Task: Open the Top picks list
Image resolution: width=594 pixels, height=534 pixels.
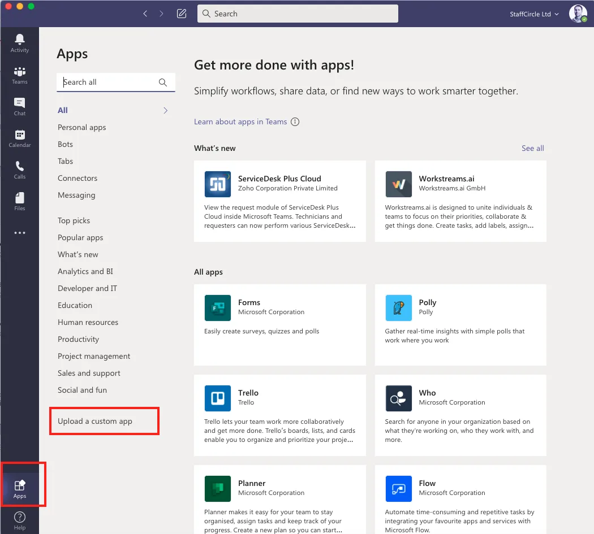Action: [74, 220]
